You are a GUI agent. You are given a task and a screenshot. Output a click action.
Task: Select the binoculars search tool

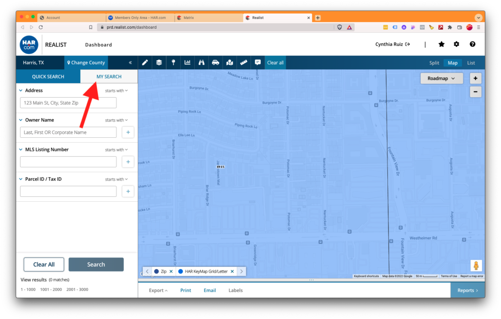coord(201,63)
